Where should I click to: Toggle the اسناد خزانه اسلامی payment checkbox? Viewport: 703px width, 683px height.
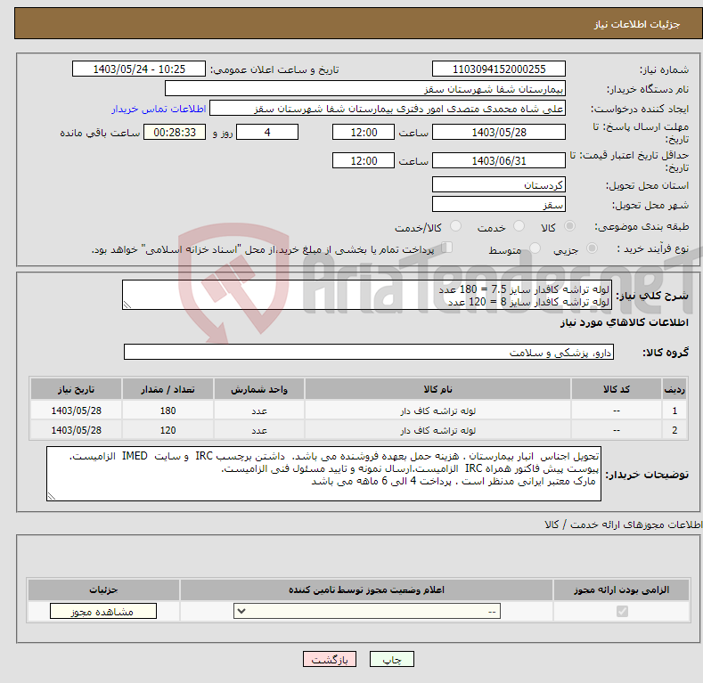tap(447, 248)
